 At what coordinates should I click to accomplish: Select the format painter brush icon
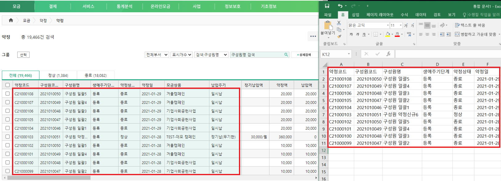pyautogui.click(x=339, y=37)
